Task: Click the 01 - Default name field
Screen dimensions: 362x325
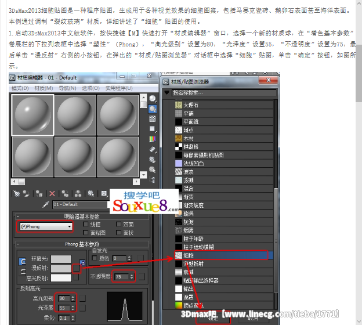Action: pyautogui.click(x=81, y=204)
